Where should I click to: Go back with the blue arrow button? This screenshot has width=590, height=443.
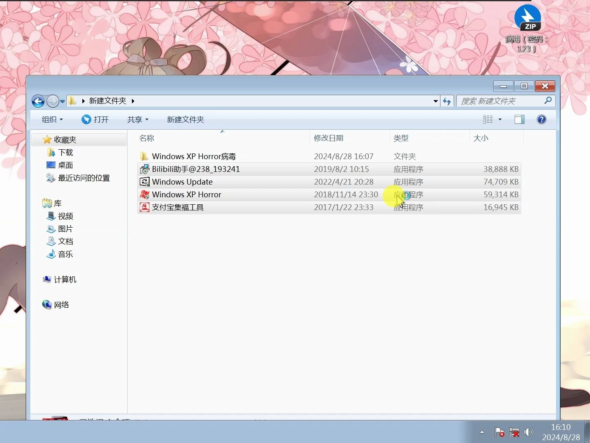coord(38,101)
